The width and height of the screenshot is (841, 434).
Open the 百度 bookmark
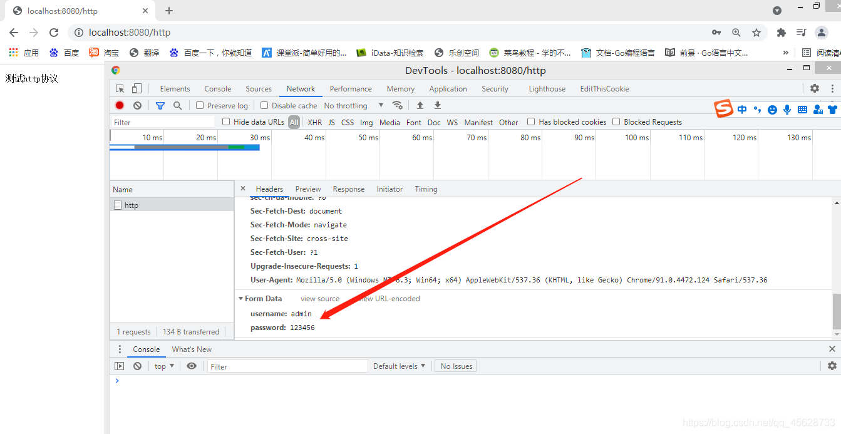point(64,53)
